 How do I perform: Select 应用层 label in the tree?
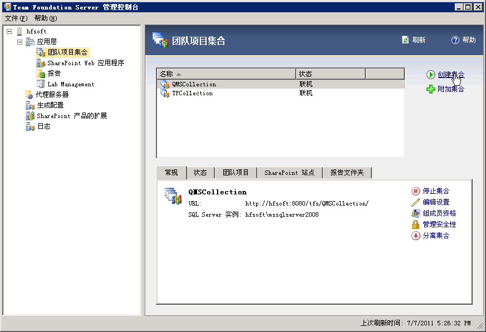(x=47, y=42)
